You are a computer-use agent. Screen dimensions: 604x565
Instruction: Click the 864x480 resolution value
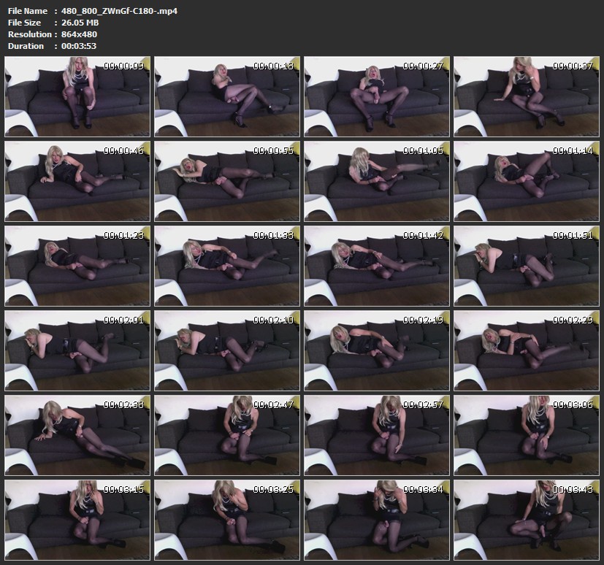(x=79, y=34)
